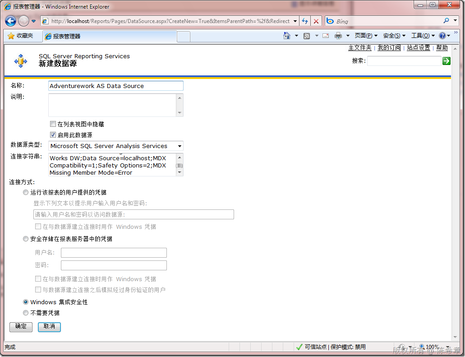Uncheck 启用此数据源 checkbox
Screen dimensions: 465x357
click(x=53, y=135)
